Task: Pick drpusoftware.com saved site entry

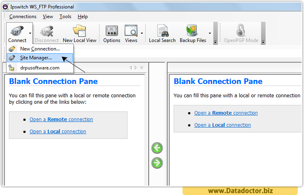Action: click(40, 68)
